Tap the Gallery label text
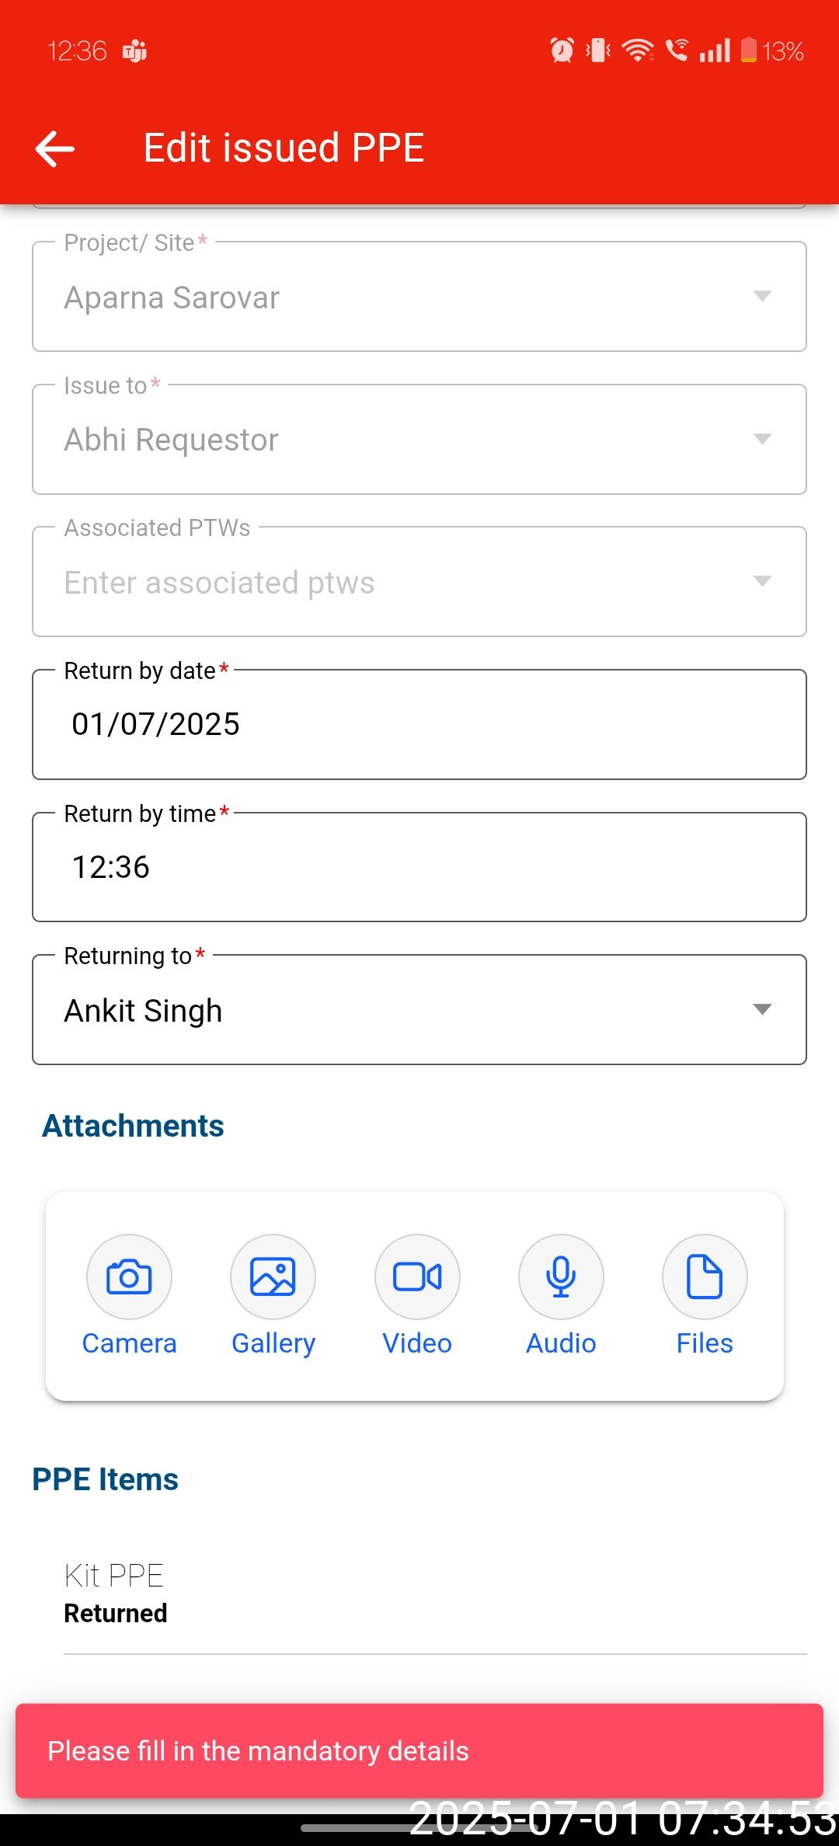This screenshot has height=1846, width=839. [x=273, y=1343]
